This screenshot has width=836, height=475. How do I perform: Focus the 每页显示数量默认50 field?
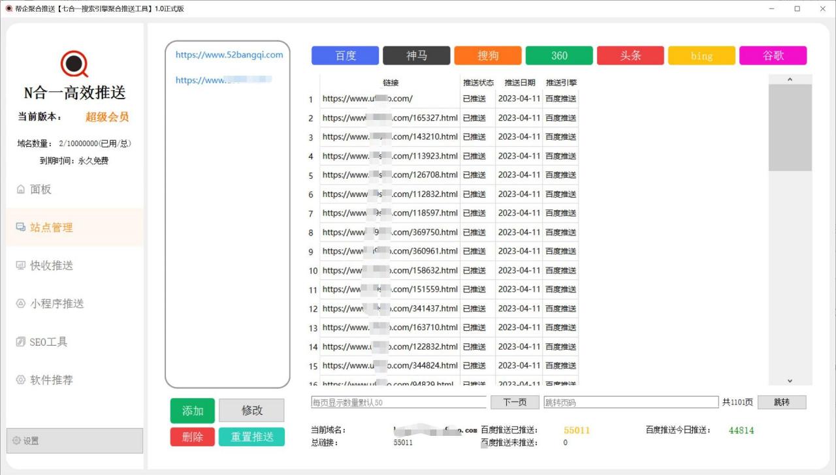[399, 403]
